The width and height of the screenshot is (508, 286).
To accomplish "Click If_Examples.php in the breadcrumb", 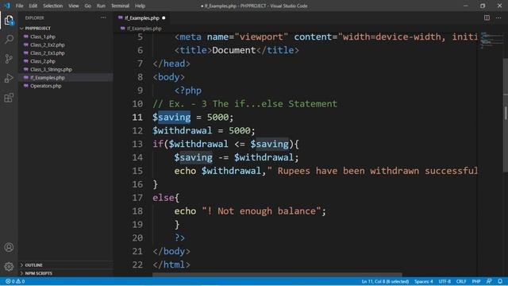I will (144, 29).
